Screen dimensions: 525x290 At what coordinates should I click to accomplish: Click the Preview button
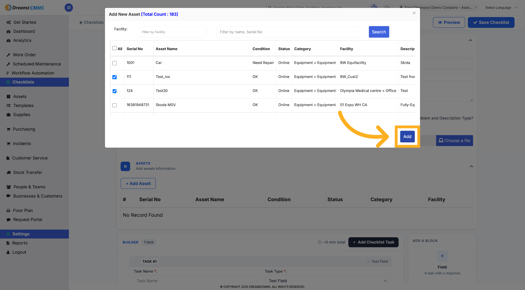[449, 22]
